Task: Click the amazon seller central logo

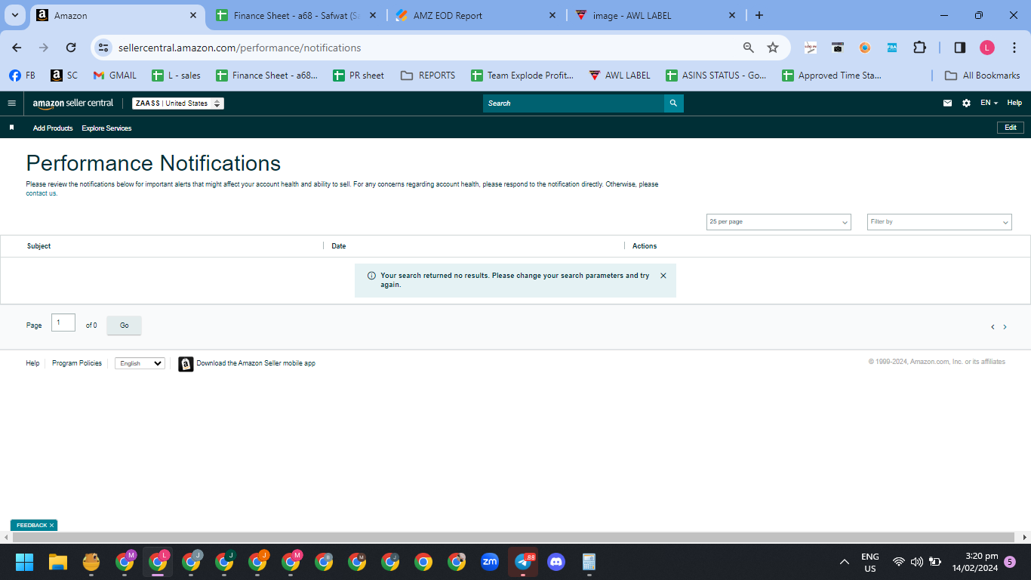Action: coord(73,103)
